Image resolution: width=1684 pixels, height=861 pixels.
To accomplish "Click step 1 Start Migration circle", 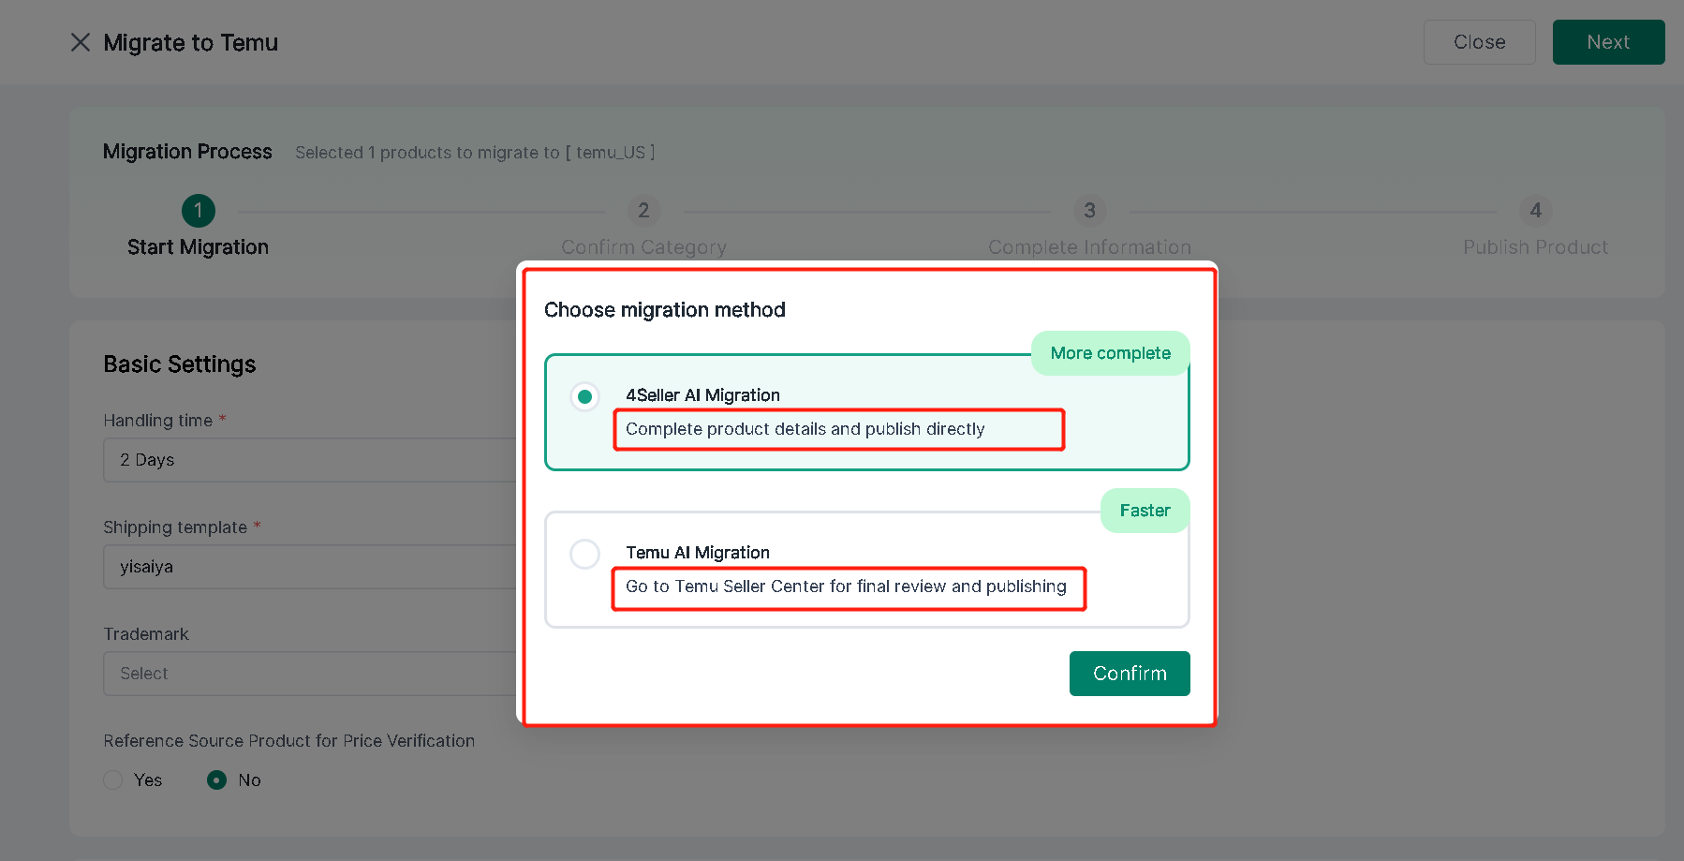I will coord(198,211).
